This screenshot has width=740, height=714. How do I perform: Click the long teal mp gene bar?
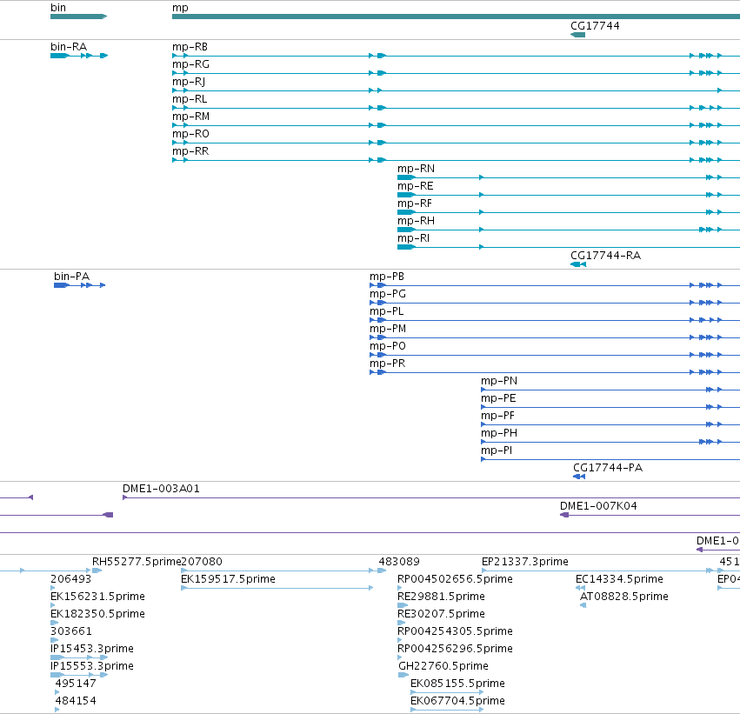(x=456, y=17)
